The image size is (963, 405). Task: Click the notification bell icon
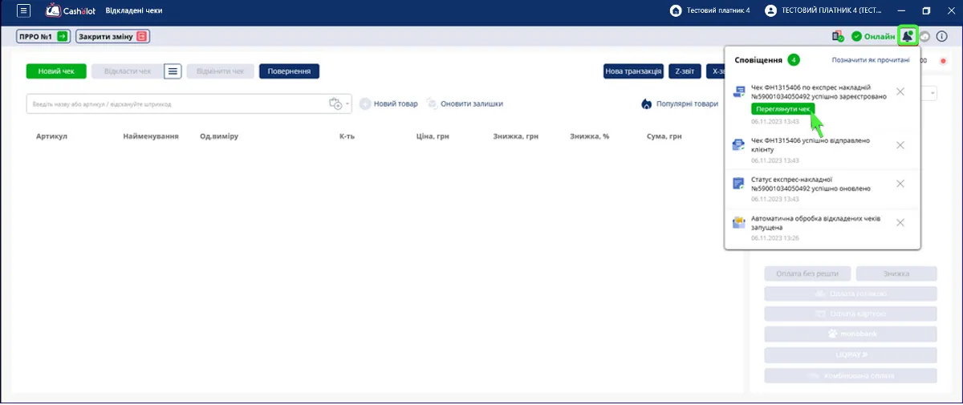908,36
